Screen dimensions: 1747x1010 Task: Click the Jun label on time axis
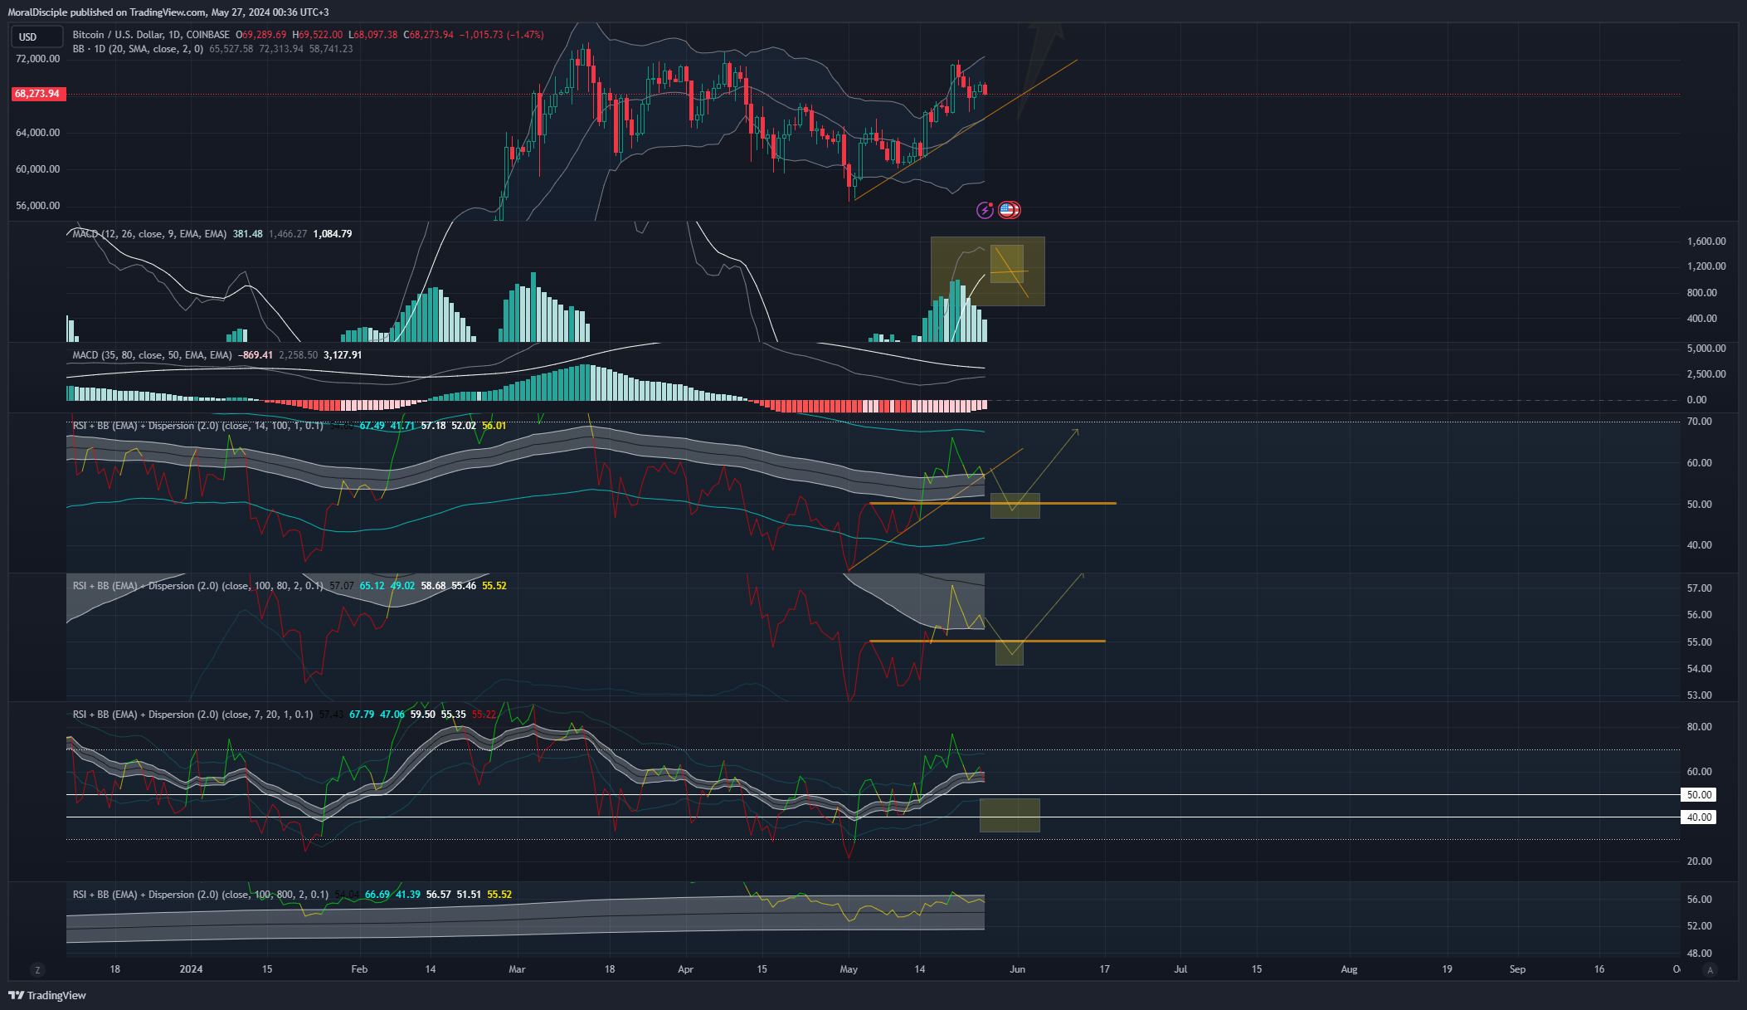(x=1018, y=969)
